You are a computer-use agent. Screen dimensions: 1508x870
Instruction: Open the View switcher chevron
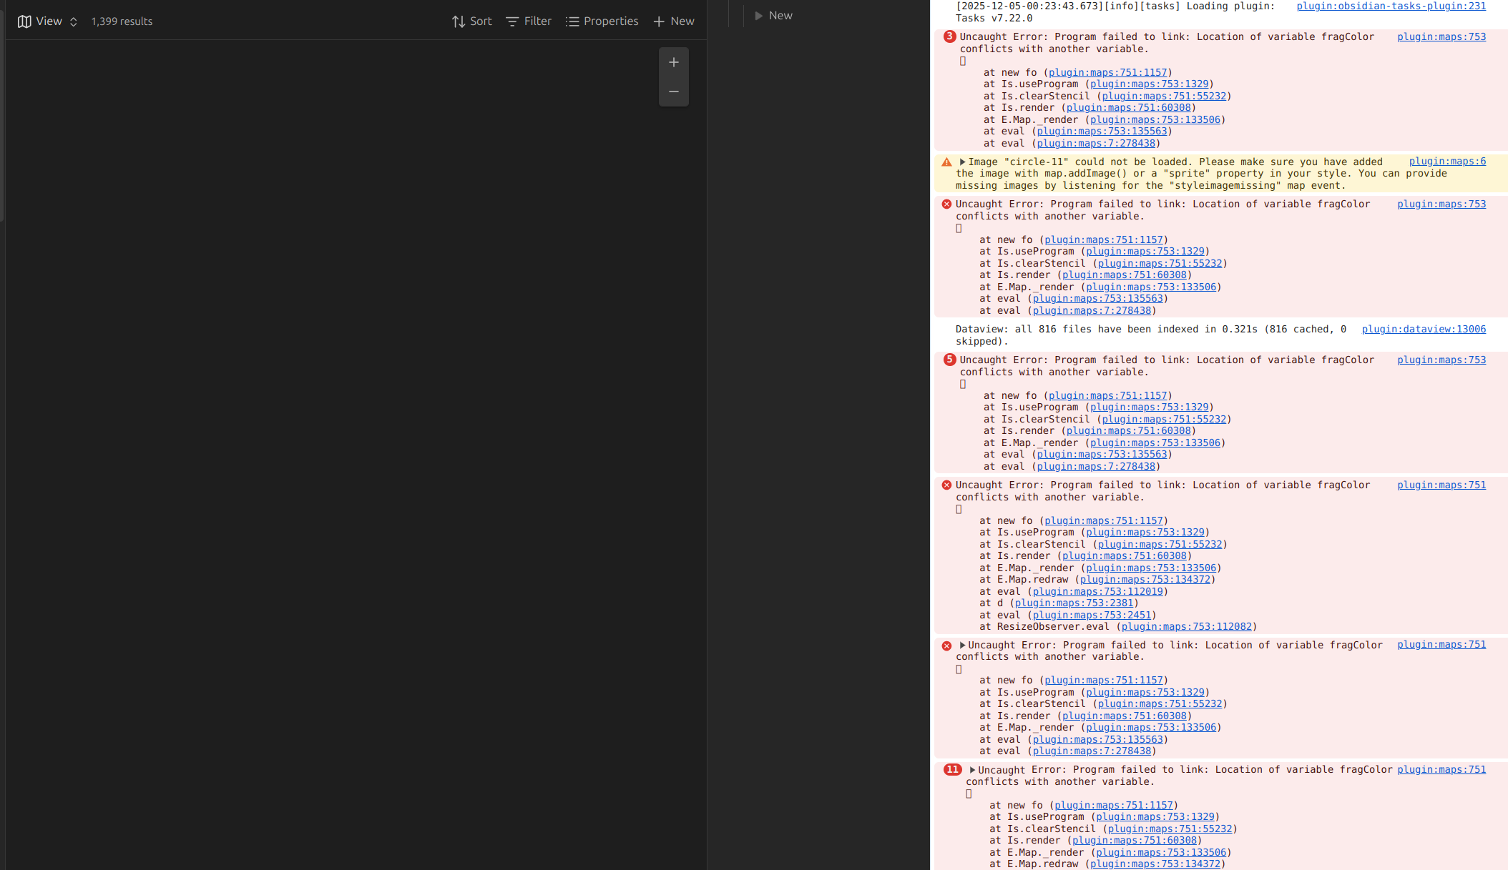73,21
